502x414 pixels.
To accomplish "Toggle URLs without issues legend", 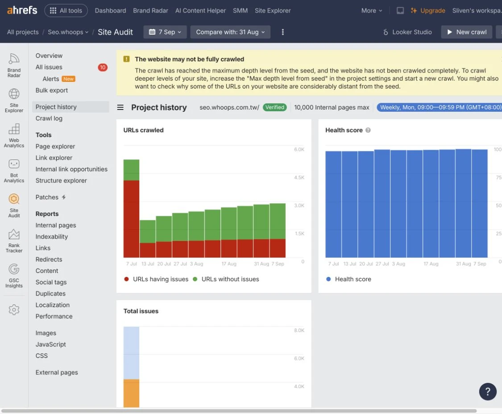I will 226,279.
